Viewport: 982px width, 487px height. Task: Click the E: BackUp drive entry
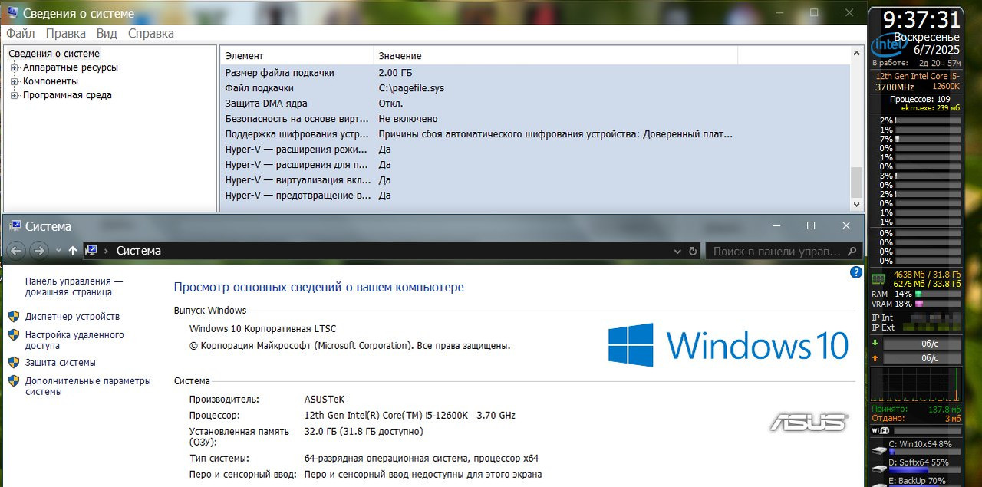916,481
